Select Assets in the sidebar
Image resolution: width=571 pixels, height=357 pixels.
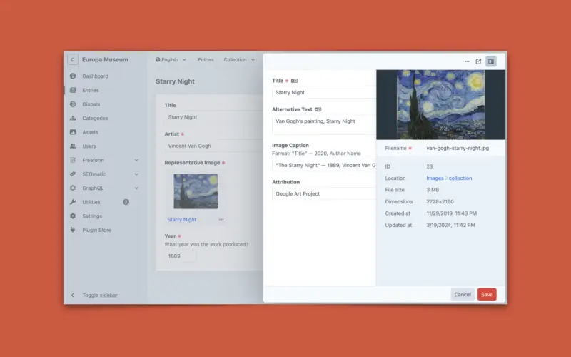pyautogui.click(x=91, y=132)
